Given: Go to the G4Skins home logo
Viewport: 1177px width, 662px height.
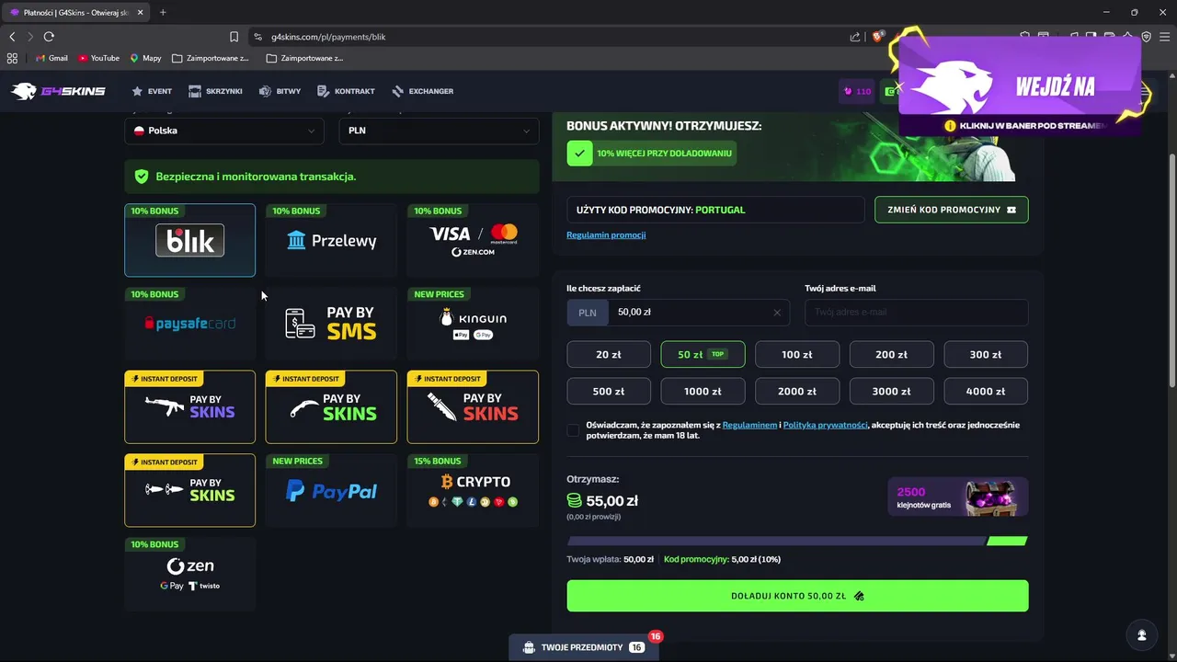Looking at the screenshot, I should [58, 91].
